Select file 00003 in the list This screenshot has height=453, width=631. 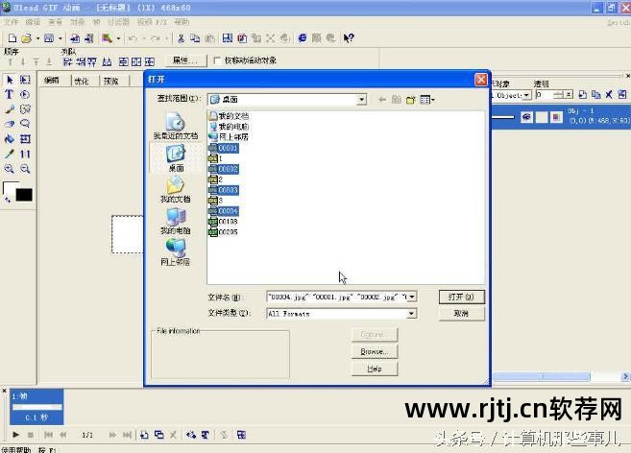(x=224, y=190)
